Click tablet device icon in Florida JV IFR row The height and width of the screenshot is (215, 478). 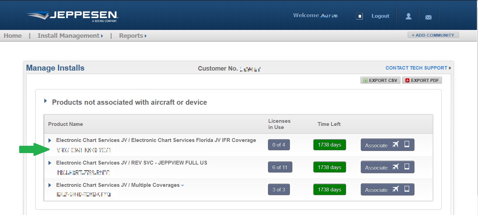407,144
